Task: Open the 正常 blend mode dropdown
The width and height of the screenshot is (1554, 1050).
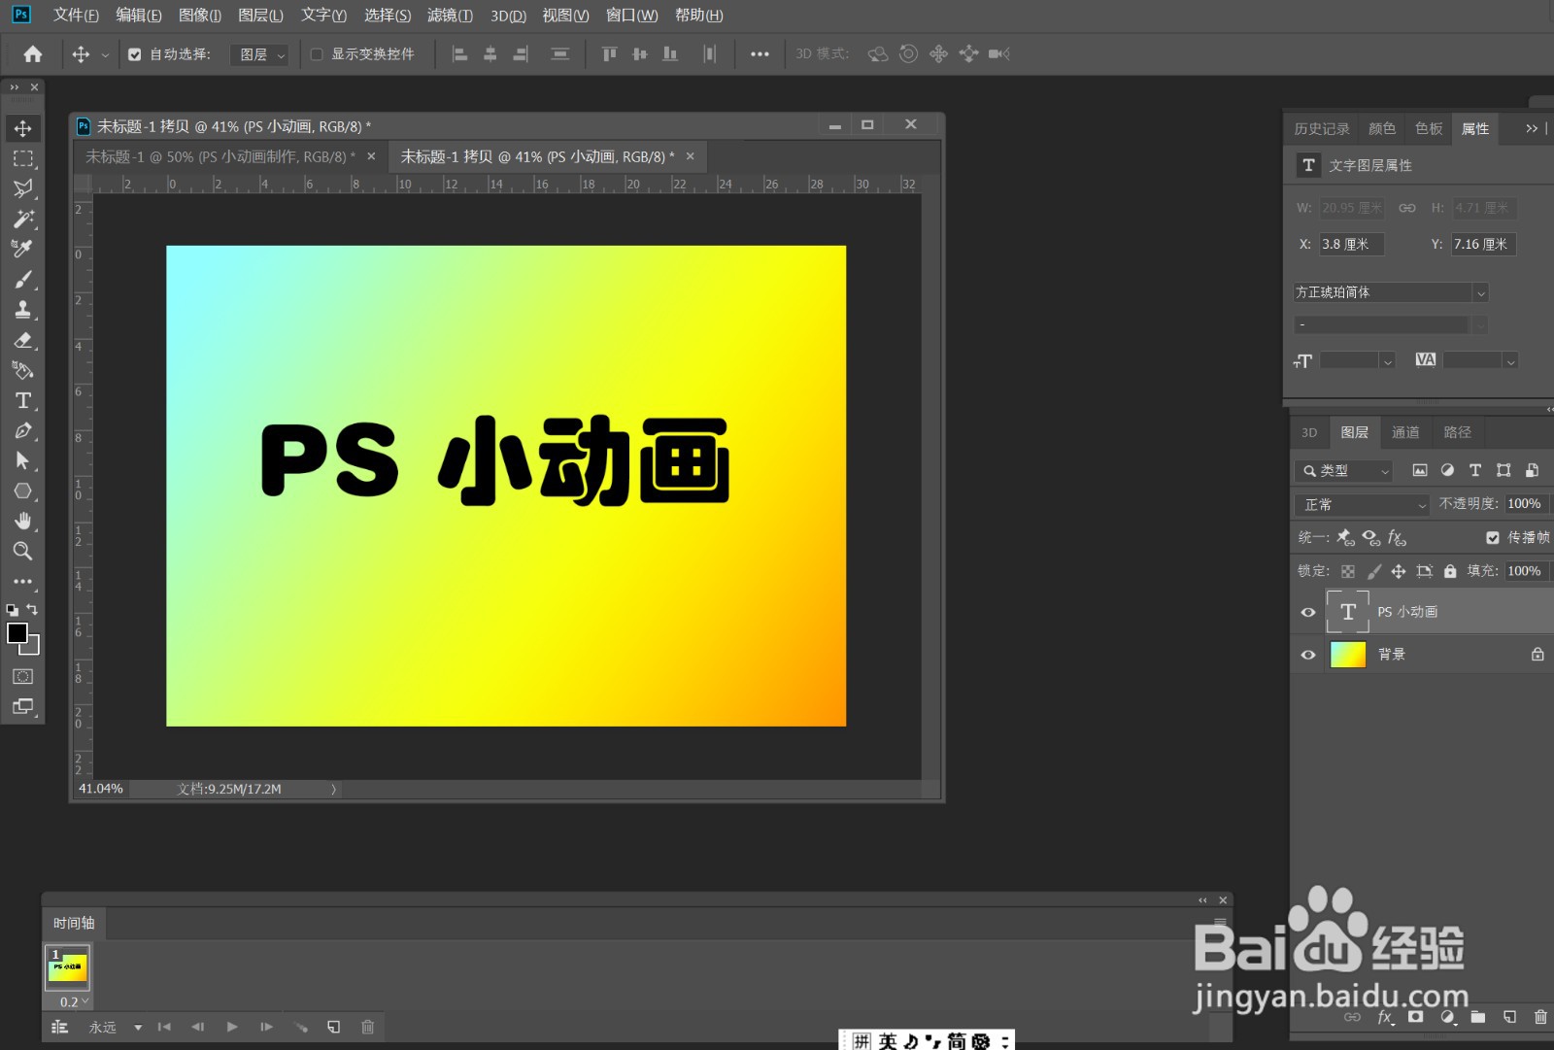Action: (x=1361, y=504)
